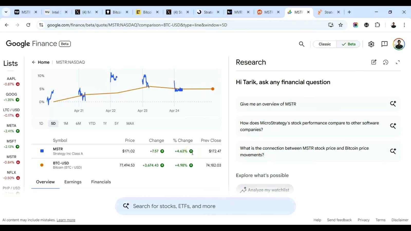Select the YTD chart range
This screenshot has height=231, width=411.
coord(92,123)
